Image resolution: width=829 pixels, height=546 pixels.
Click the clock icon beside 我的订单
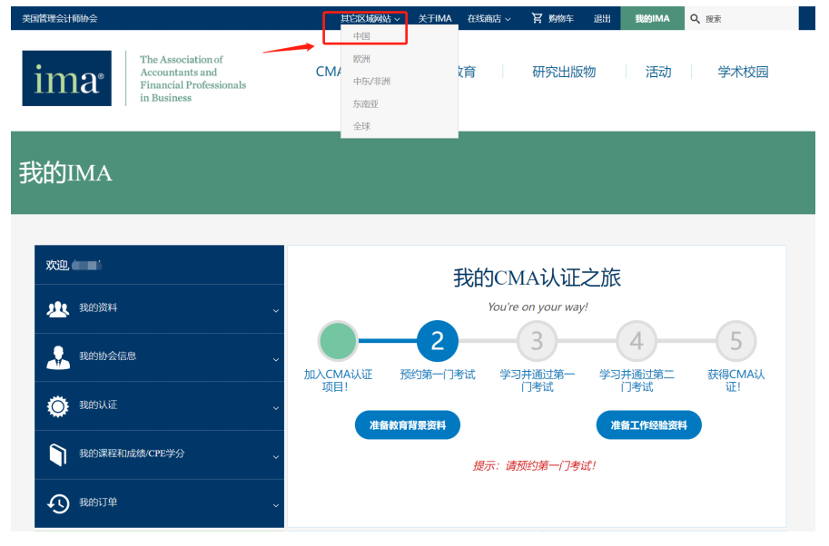tap(56, 503)
